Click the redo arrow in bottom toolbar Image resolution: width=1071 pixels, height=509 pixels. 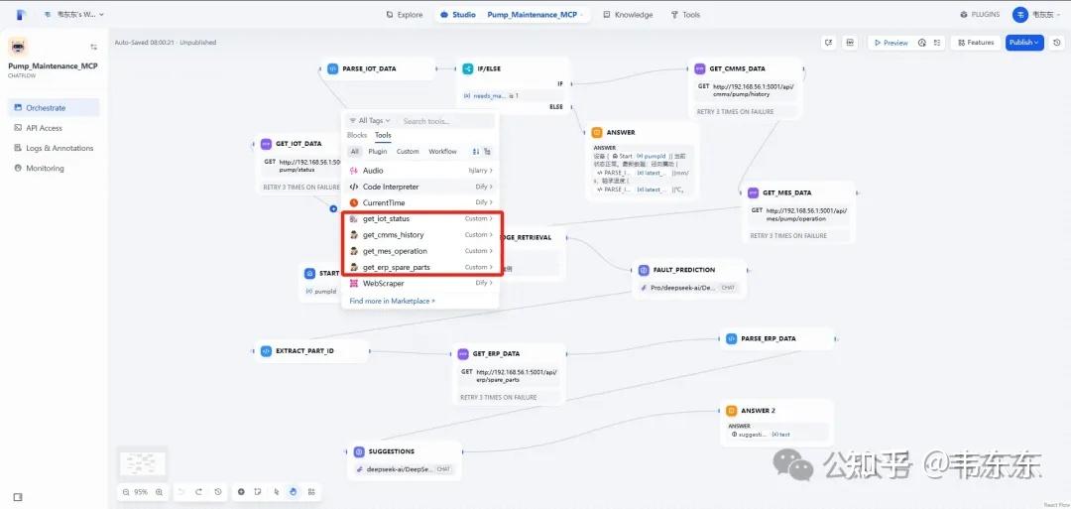(x=198, y=492)
